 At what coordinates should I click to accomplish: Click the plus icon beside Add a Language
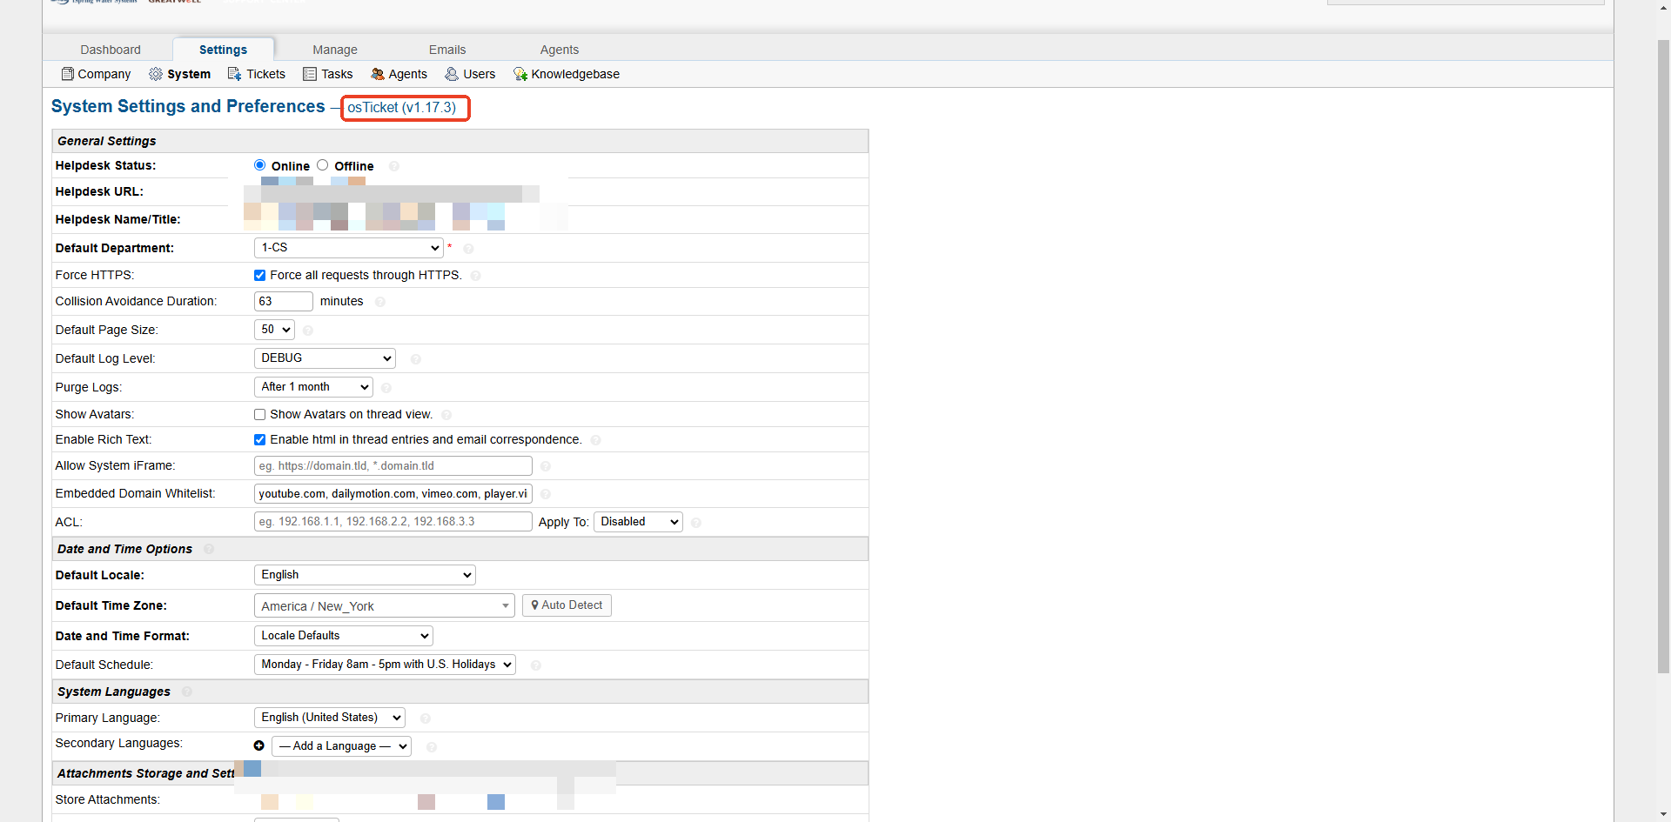point(259,745)
